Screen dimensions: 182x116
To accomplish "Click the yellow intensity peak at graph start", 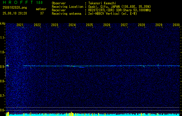I will (x=8, y=114).
